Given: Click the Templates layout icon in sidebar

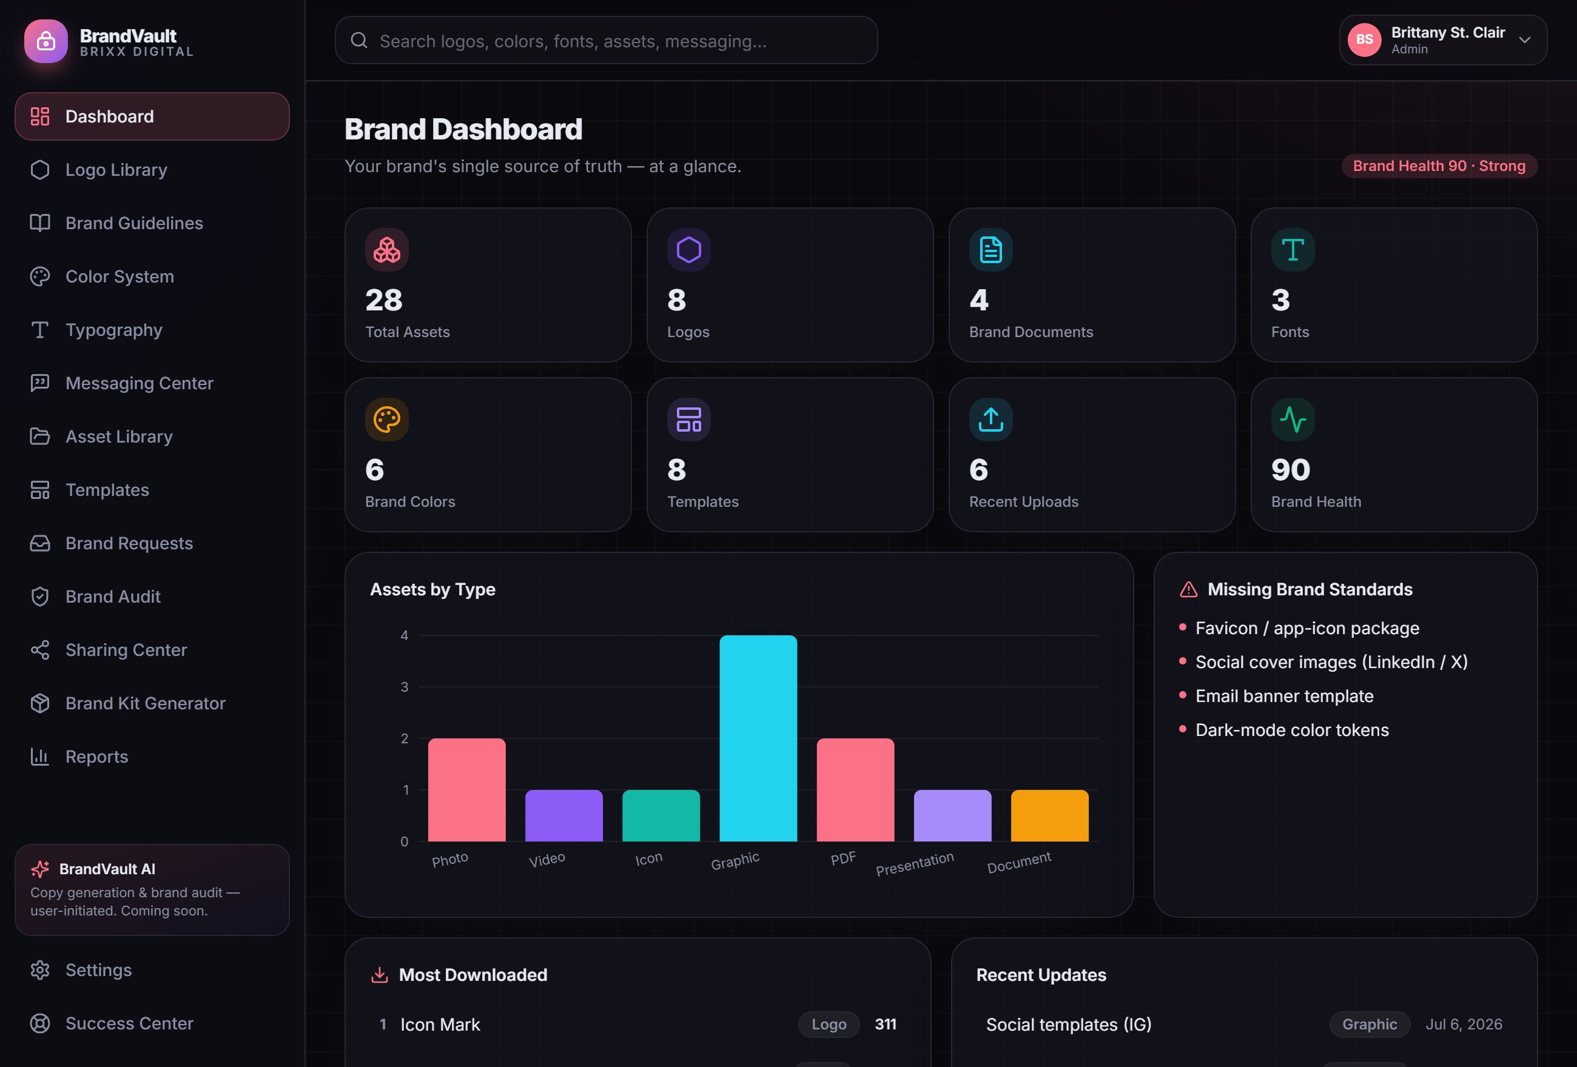Looking at the screenshot, I should (40, 490).
